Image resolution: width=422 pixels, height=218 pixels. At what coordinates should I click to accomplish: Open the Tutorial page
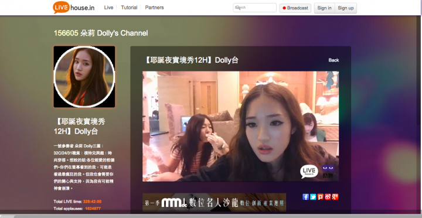129,8
